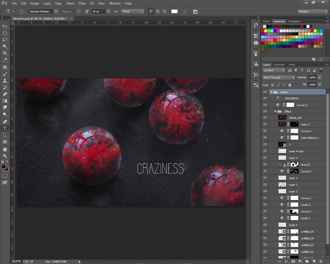This screenshot has height=264, width=330.
Task: Select the Move tool
Action: pos(5,26)
